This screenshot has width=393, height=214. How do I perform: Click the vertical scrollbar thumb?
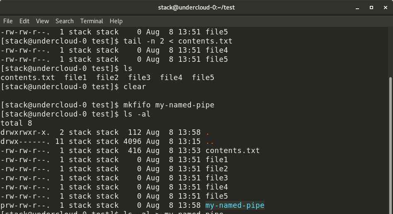coord(391,146)
